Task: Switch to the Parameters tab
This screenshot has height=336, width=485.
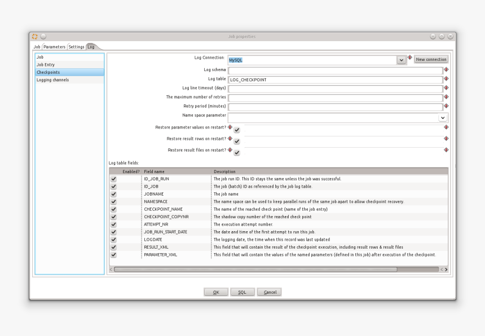Action: click(55, 47)
